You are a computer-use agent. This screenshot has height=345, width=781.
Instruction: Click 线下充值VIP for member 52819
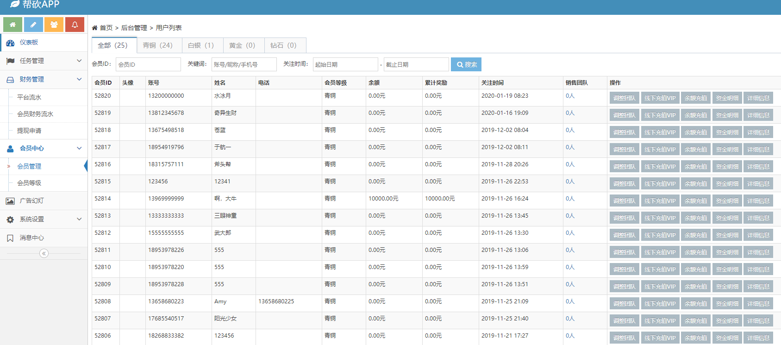click(x=660, y=115)
